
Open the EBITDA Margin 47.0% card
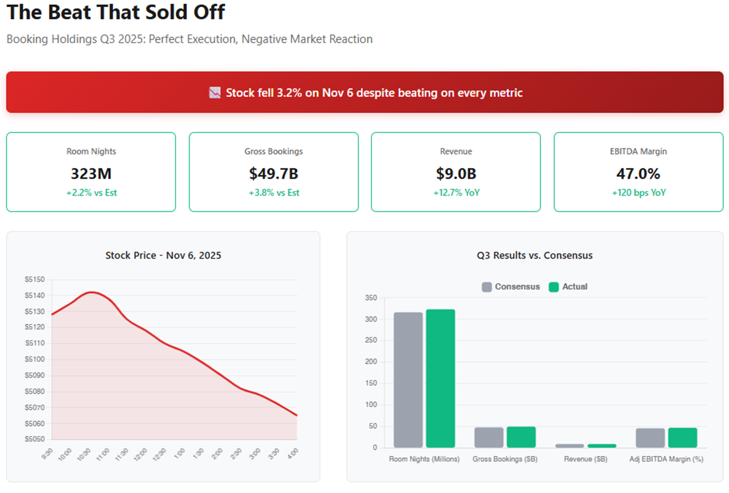[x=639, y=172]
